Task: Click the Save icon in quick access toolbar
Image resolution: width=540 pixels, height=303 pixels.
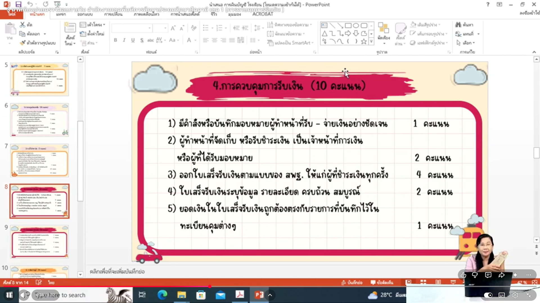Action: click(x=18, y=4)
